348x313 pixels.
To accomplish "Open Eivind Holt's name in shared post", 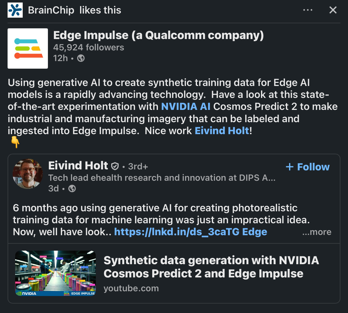I will click(78, 166).
